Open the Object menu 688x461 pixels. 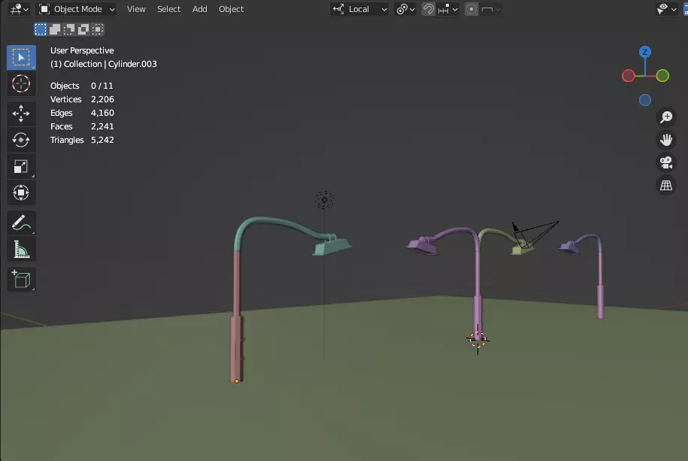click(x=231, y=9)
